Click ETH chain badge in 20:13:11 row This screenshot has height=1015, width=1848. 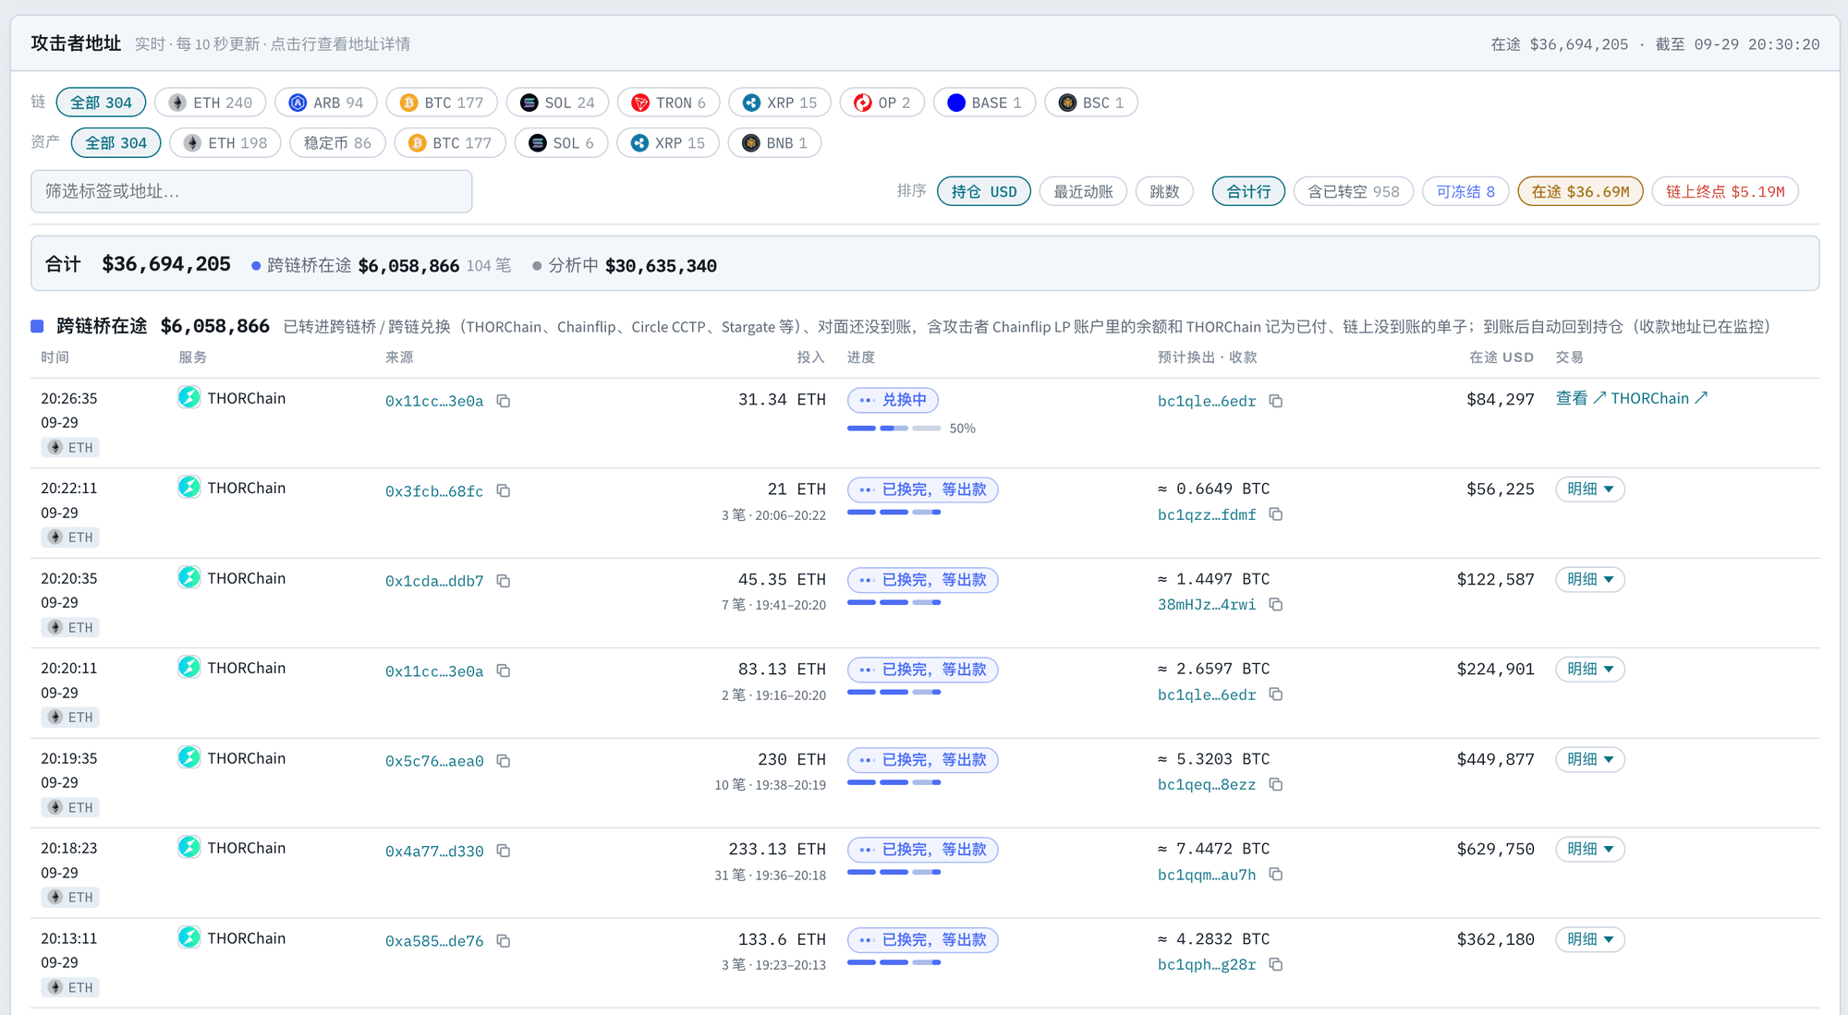click(x=70, y=988)
